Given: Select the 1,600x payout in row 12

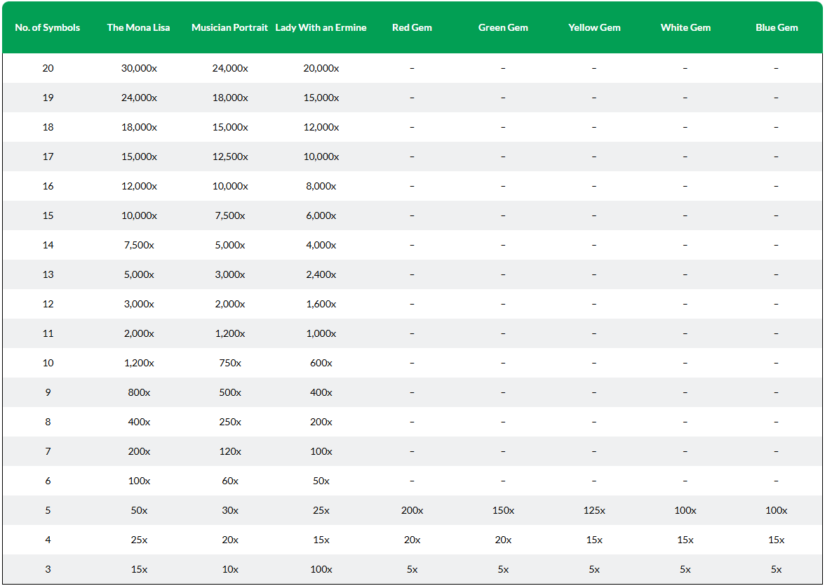Looking at the screenshot, I should (x=321, y=305).
